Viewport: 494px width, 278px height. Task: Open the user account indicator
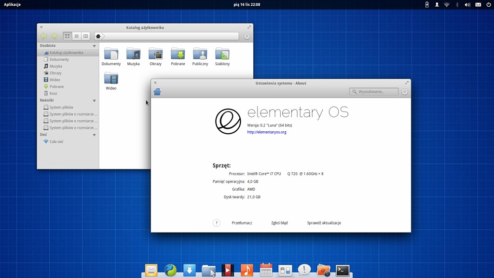[437, 4]
